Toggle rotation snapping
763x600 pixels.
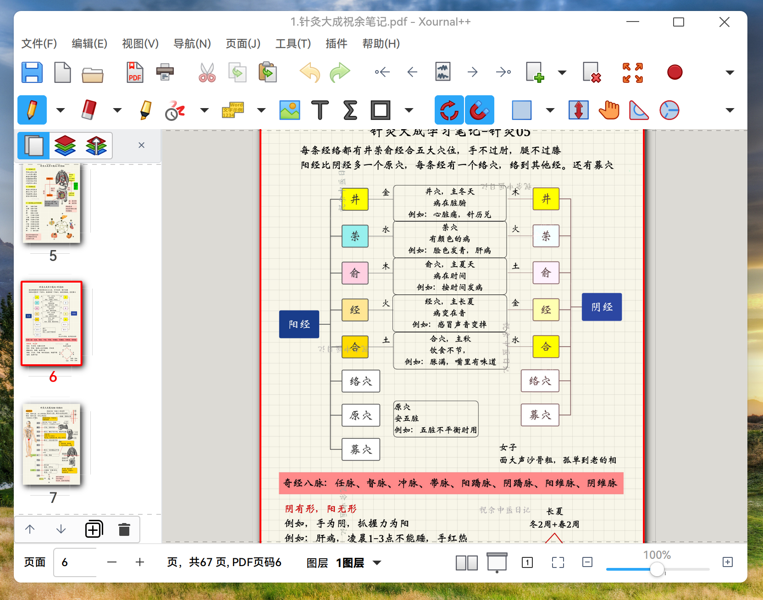(x=449, y=110)
